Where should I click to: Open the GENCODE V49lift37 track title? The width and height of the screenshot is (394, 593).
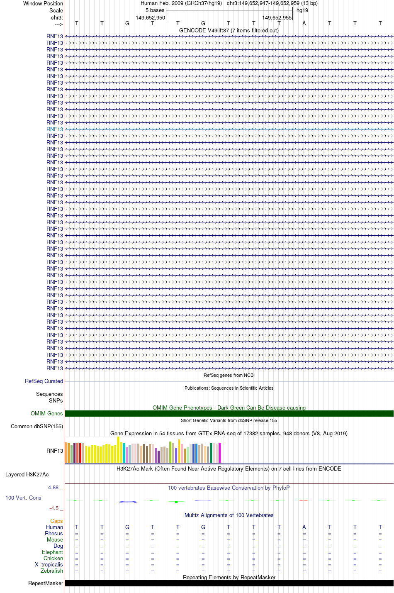coord(229,30)
